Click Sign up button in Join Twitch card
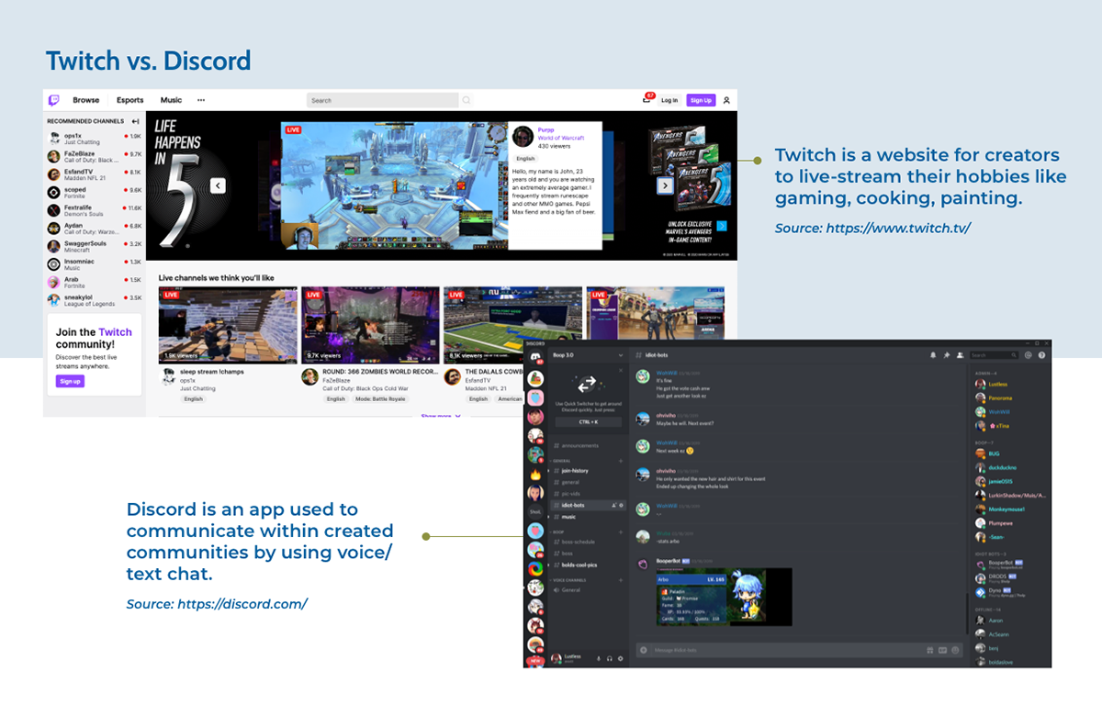This screenshot has height=716, width=1102. [70, 381]
